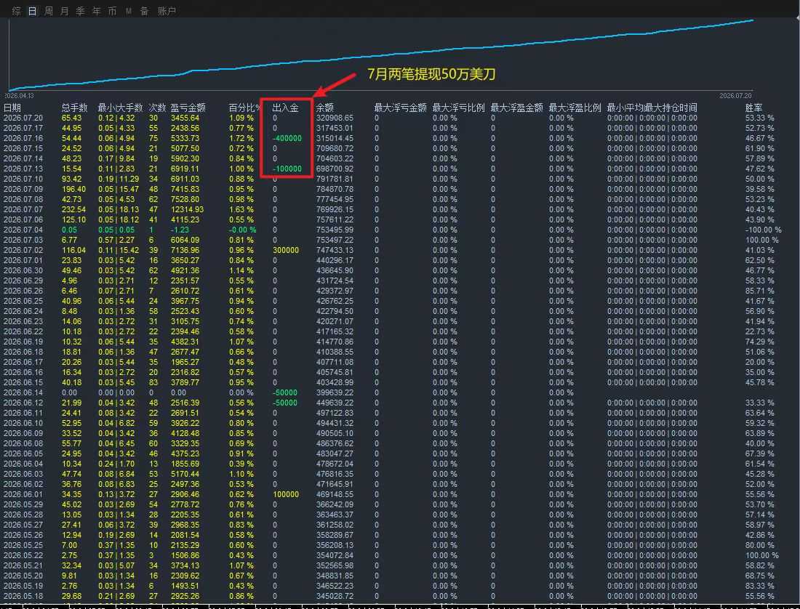The width and height of the screenshot is (800, 609).
Task: Select the 2026.07.16 row date
Action: pos(23,138)
